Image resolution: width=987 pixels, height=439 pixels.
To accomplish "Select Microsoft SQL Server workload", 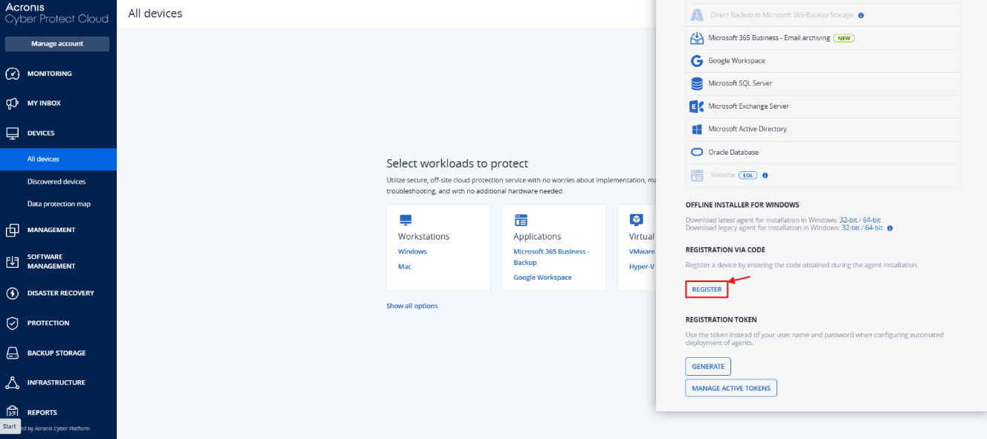I will pos(739,83).
